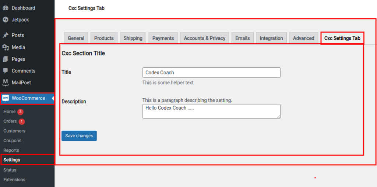This screenshot has width=377, height=187.
Task: Click the WooCommerce logo icon
Action: (6, 98)
